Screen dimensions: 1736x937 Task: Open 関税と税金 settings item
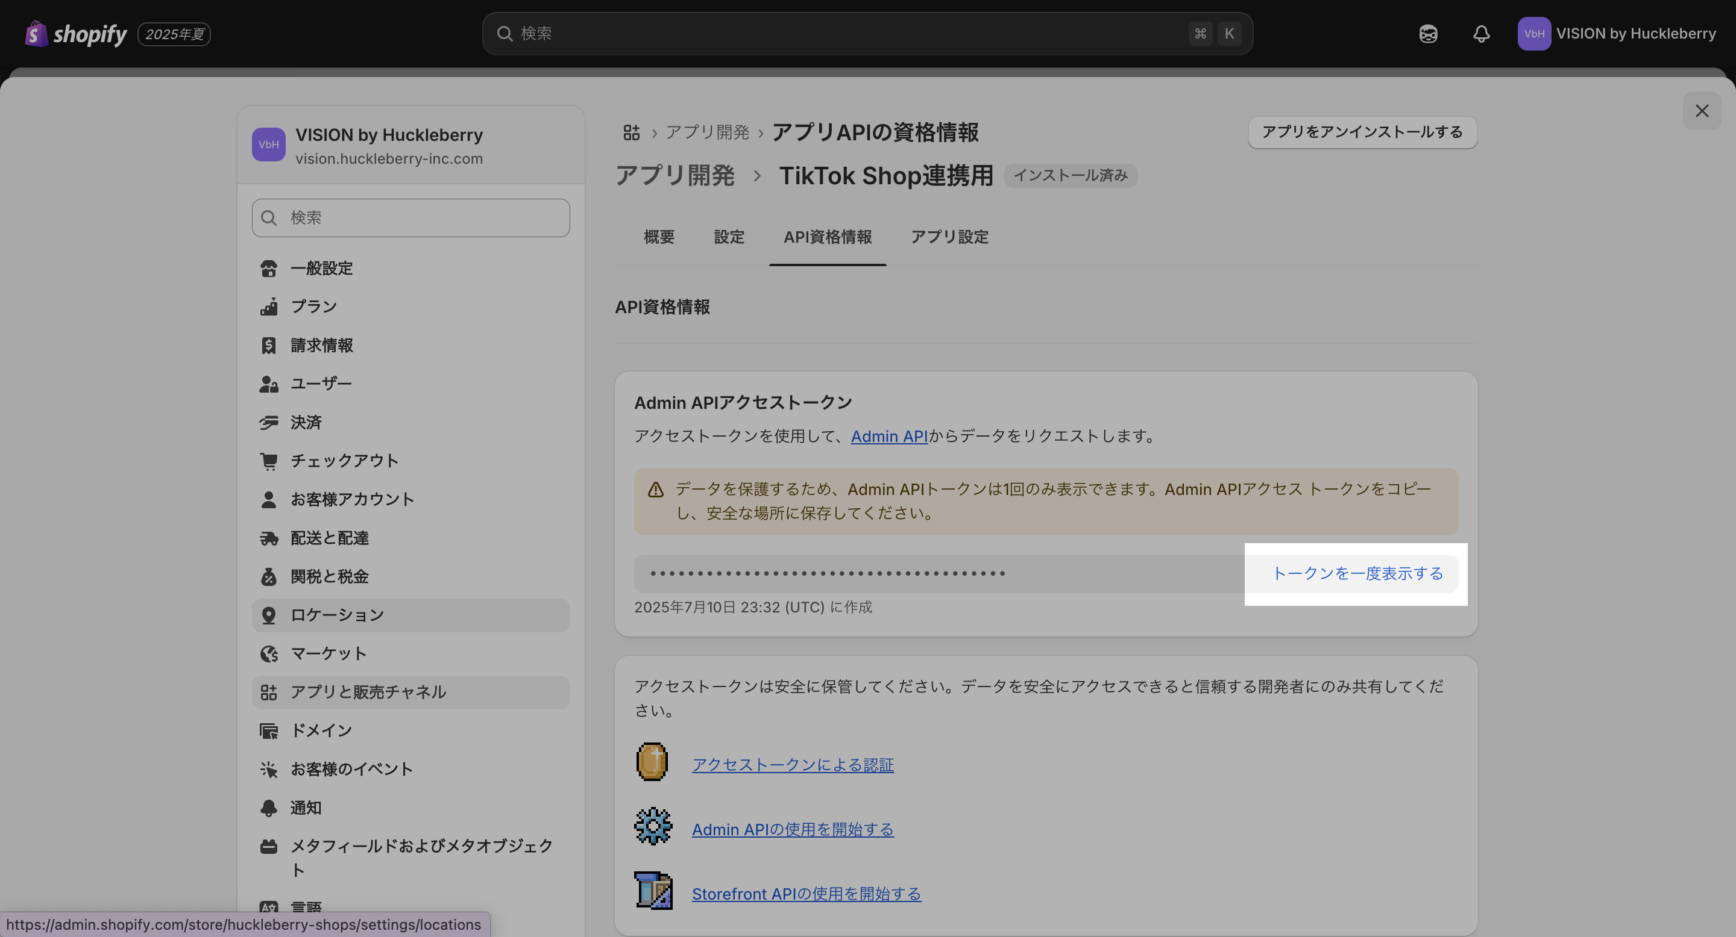coord(329,577)
